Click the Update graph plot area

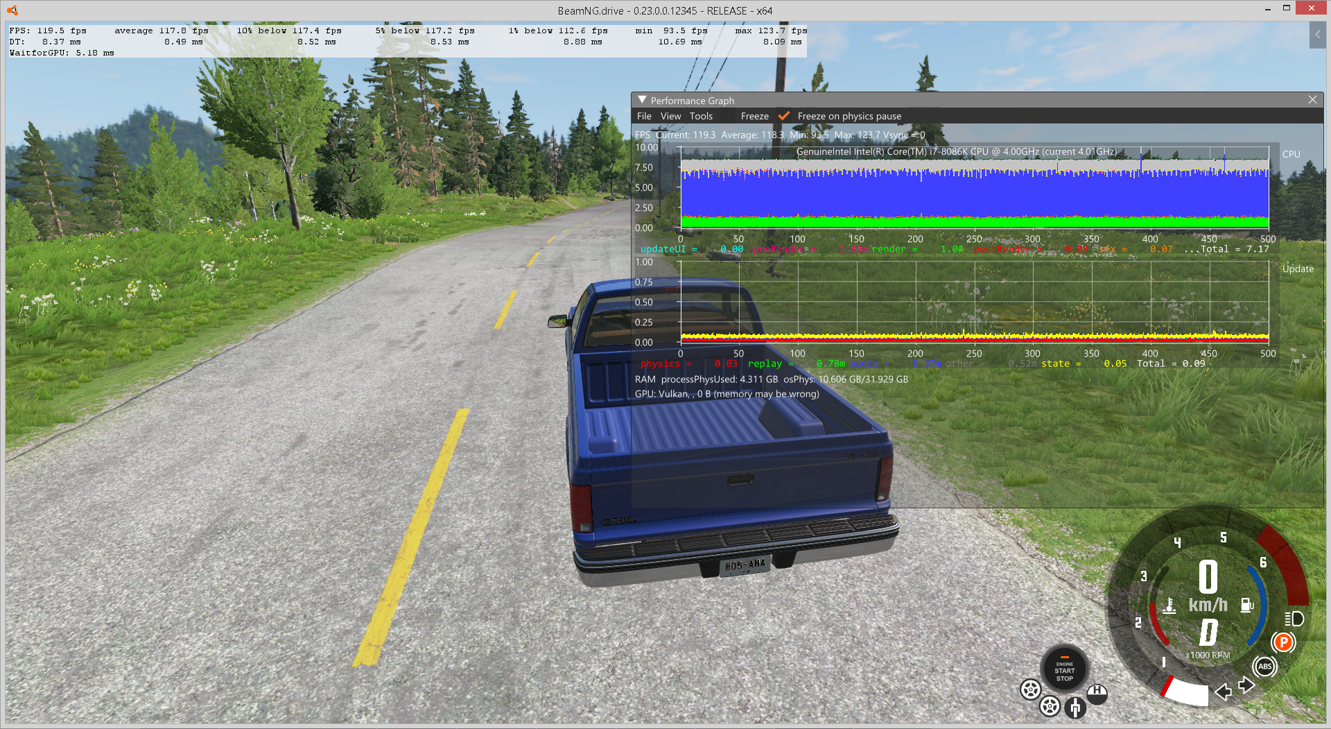[975, 302]
